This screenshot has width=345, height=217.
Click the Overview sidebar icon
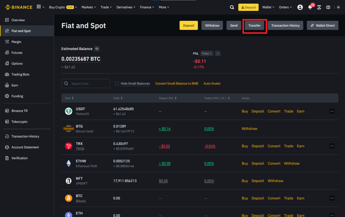click(x=7, y=20)
